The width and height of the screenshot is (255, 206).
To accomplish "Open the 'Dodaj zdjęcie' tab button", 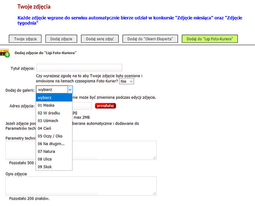I will click(61, 39).
